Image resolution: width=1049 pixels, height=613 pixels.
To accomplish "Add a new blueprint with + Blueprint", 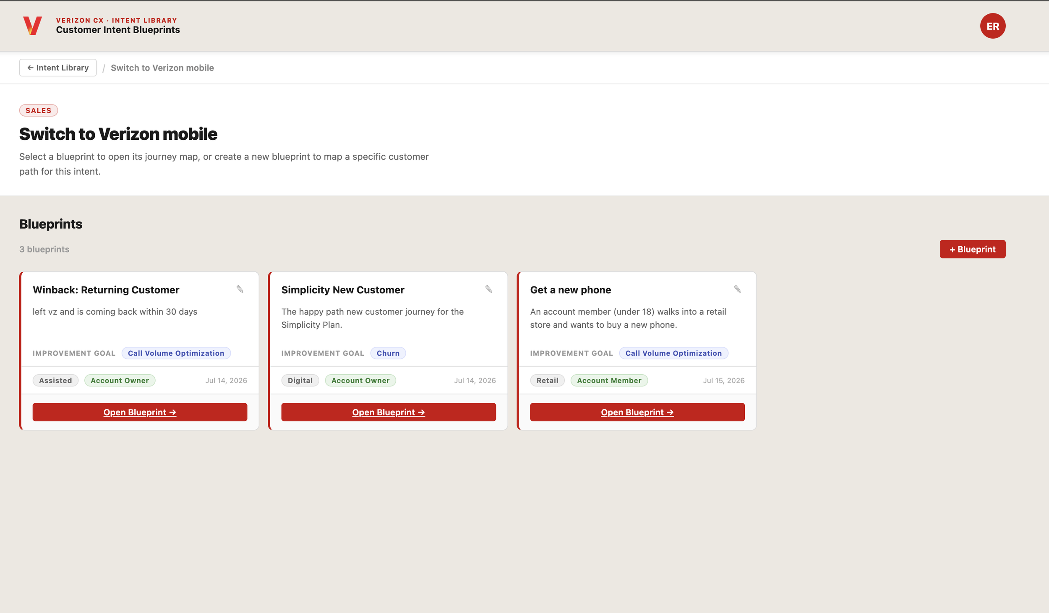I will point(972,249).
